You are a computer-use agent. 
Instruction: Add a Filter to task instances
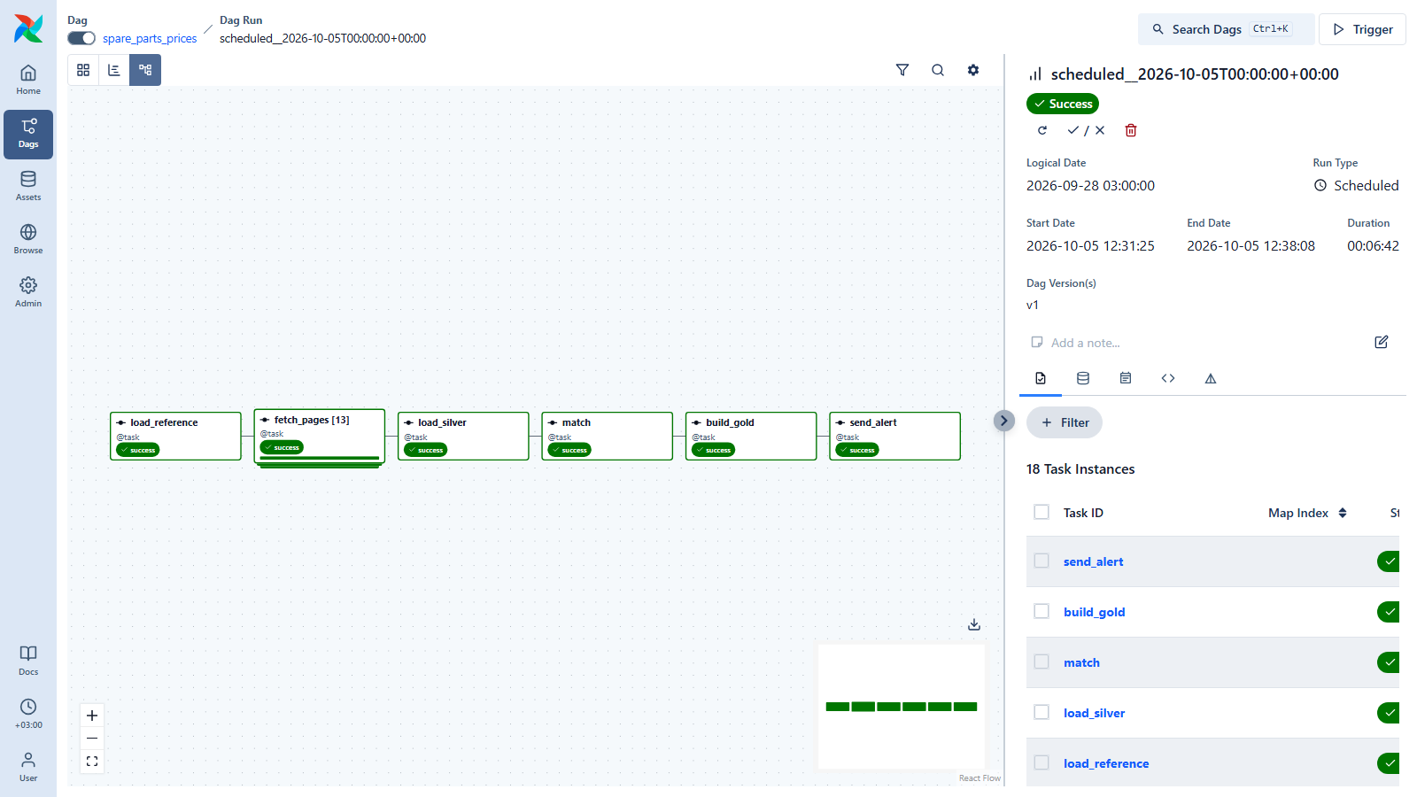(x=1065, y=422)
